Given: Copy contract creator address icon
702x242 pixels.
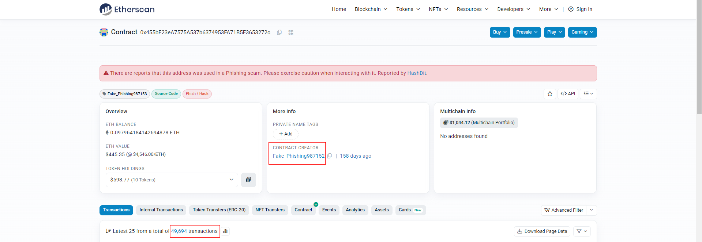Looking at the screenshot, I should coord(330,156).
